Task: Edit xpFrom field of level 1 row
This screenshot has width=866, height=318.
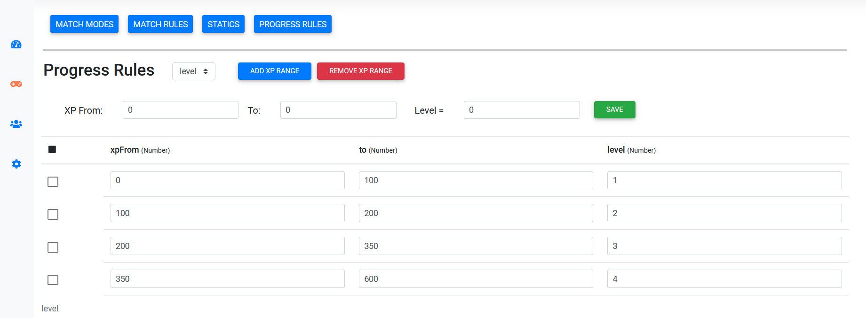Action: click(228, 180)
